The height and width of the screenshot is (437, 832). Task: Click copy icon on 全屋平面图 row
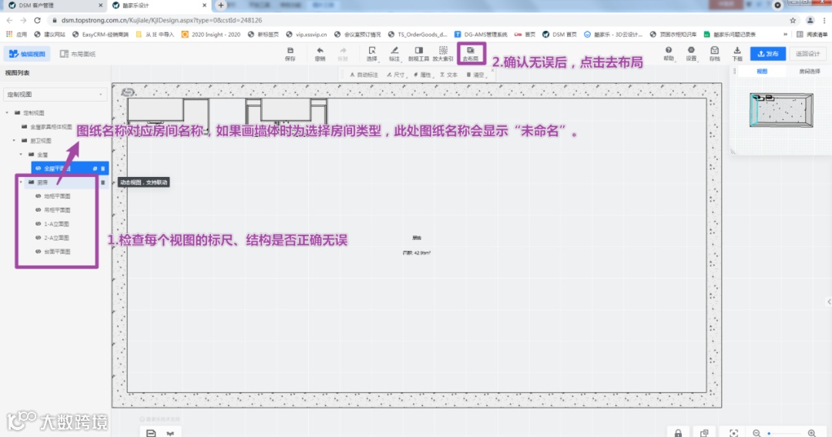tap(95, 168)
